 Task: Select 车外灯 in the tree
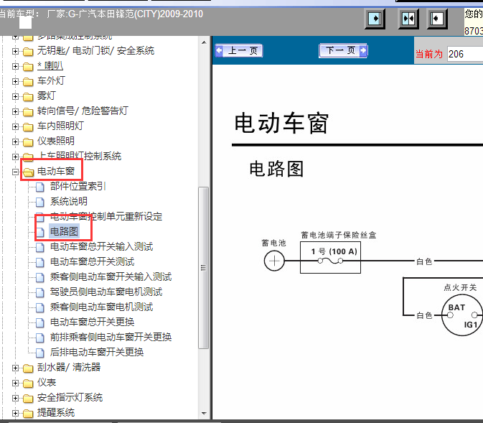pos(51,80)
